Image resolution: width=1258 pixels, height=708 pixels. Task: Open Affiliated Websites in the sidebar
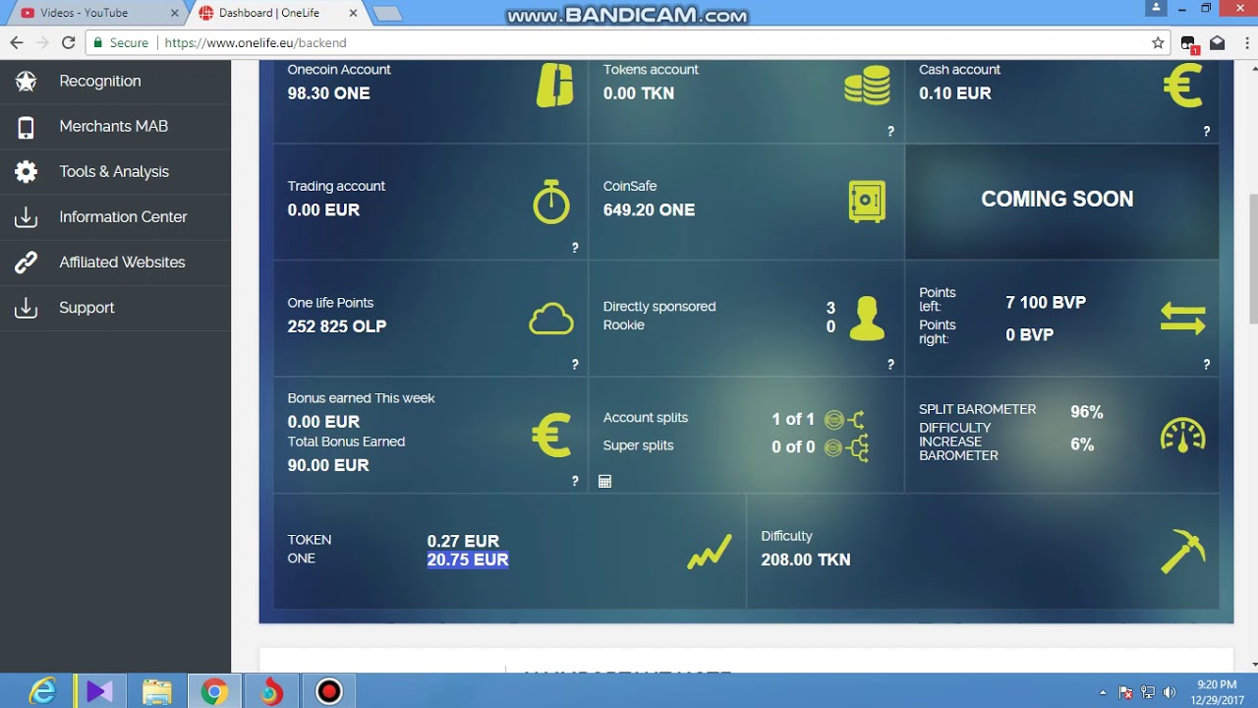coord(115,262)
